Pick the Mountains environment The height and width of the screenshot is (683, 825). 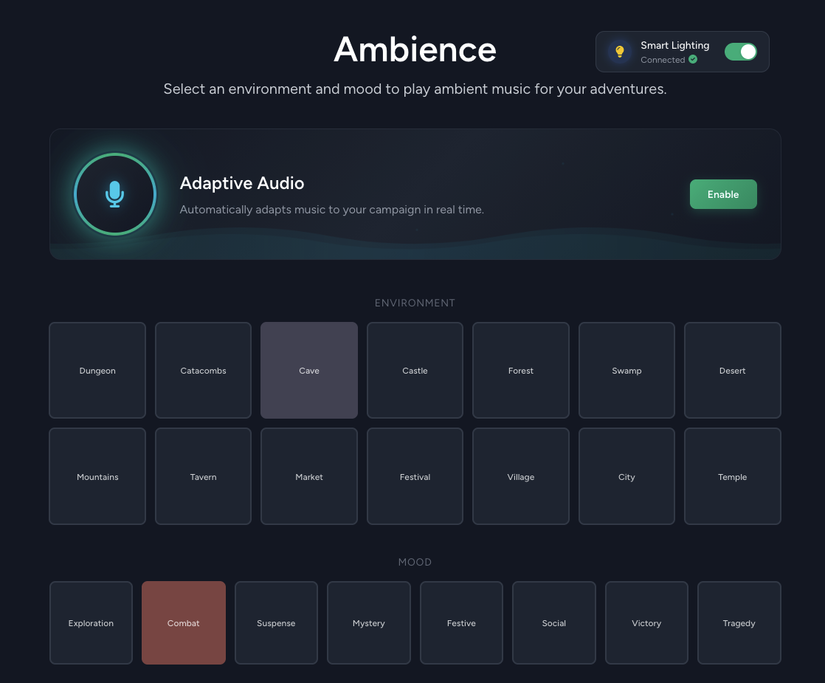tap(97, 476)
